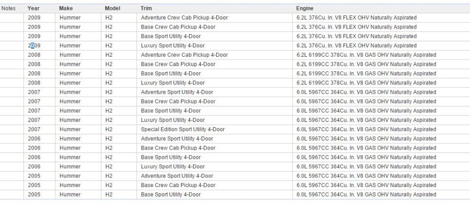Click the partially highlighted 2009 year cell
Image resolution: width=470 pixels, height=203 pixels.
tap(34, 45)
